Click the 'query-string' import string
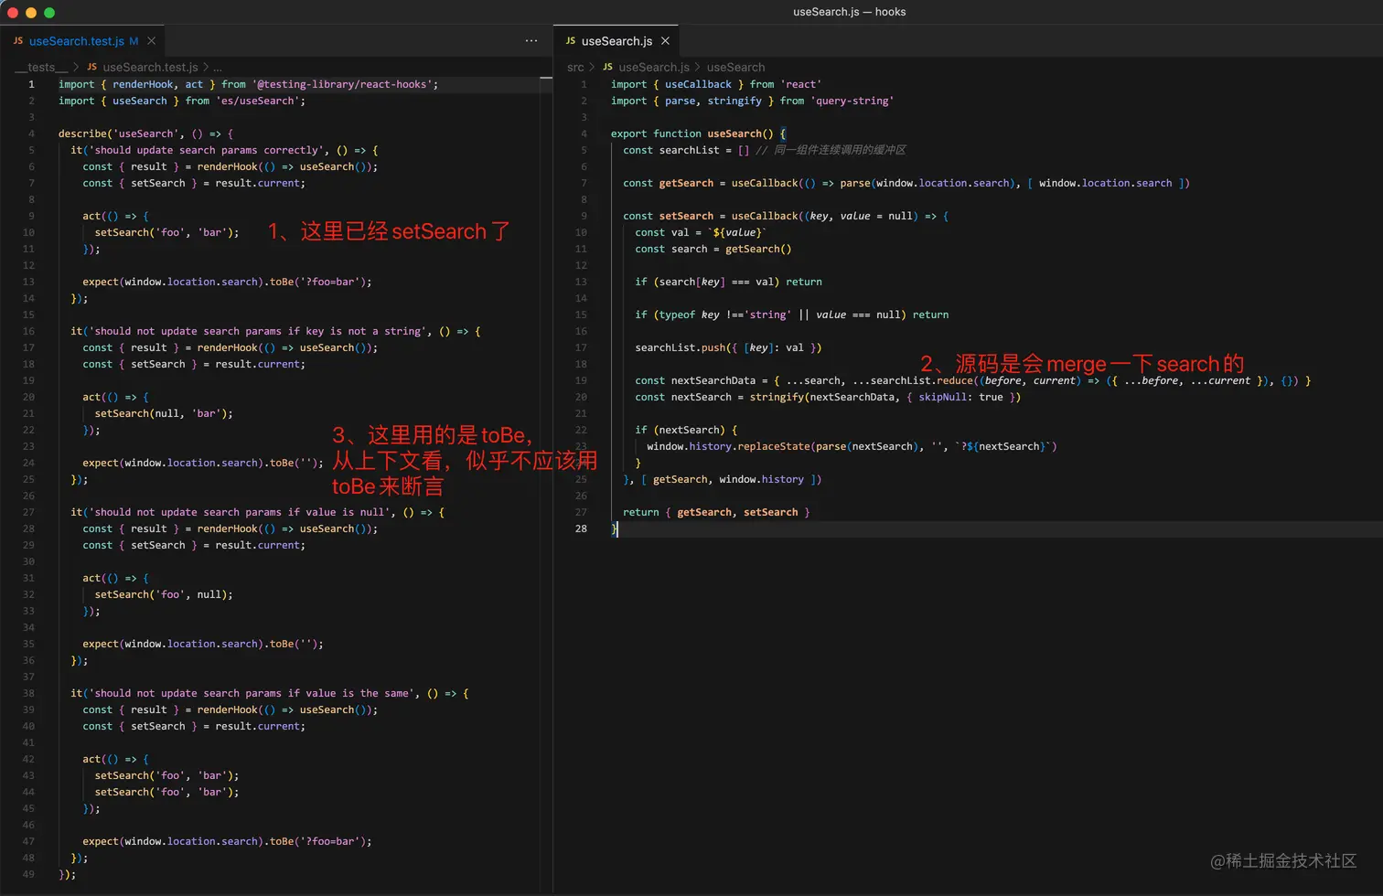Screen dimensions: 1383x896 pos(852,101)
